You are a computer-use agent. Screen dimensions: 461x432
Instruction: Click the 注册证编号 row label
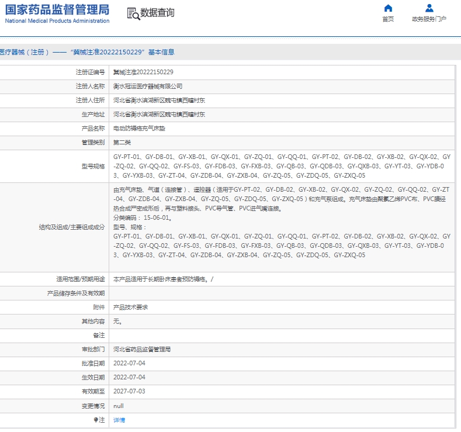click(90, 72)
